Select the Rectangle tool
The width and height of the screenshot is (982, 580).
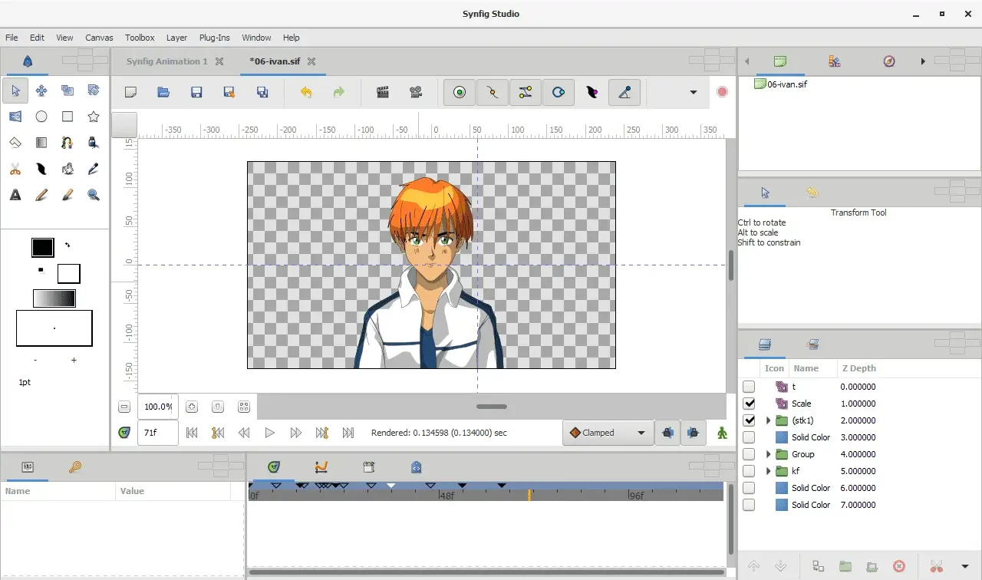coord(68,117)
